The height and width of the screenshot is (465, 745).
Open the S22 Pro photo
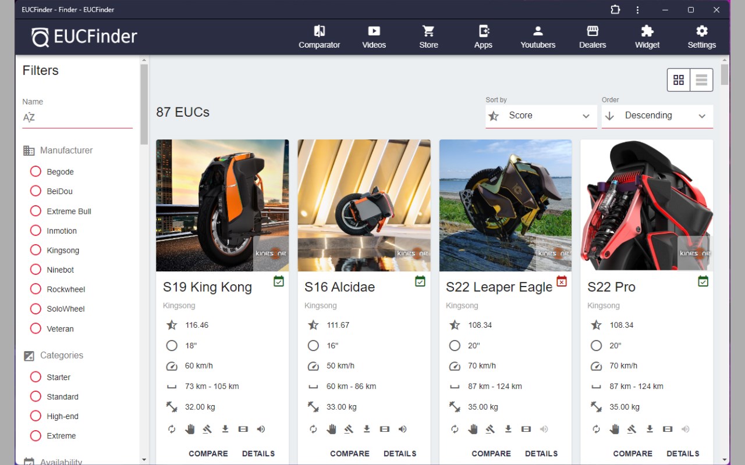tap(647, 205)
